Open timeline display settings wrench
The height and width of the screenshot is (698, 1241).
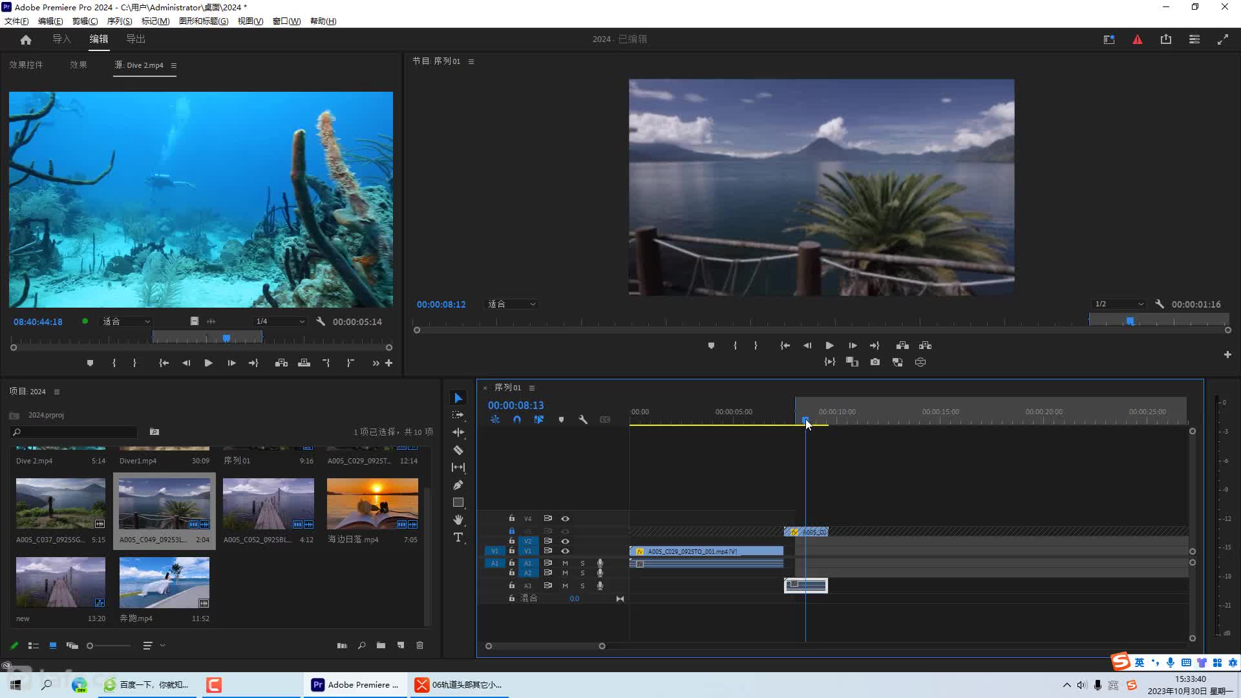pos(583,419)
